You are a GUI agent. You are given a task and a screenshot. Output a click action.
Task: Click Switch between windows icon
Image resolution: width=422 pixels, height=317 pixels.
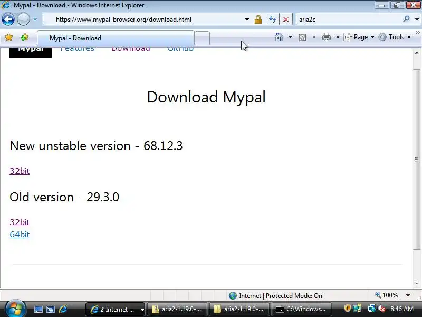click(50, 309)
